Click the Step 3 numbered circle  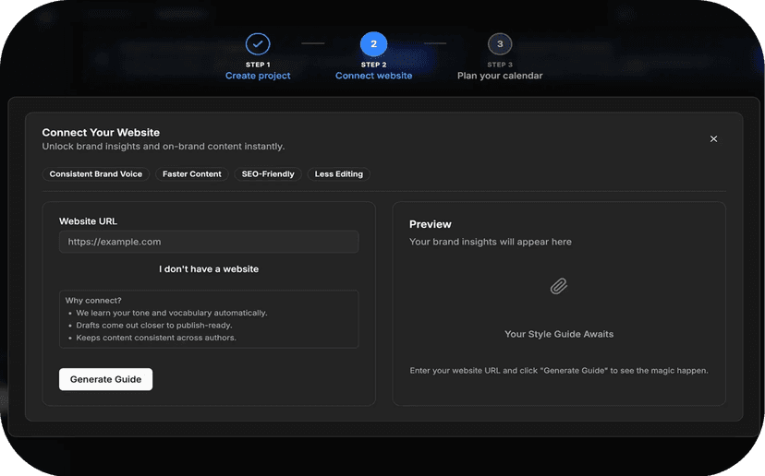500,44
